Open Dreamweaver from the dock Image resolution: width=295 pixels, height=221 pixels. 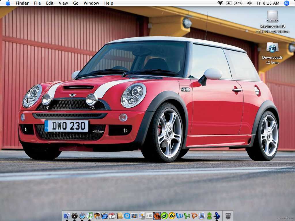(x=164, y=216)
